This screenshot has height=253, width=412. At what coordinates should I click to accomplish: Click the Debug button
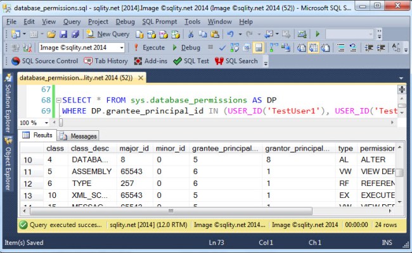coord(186,47)
